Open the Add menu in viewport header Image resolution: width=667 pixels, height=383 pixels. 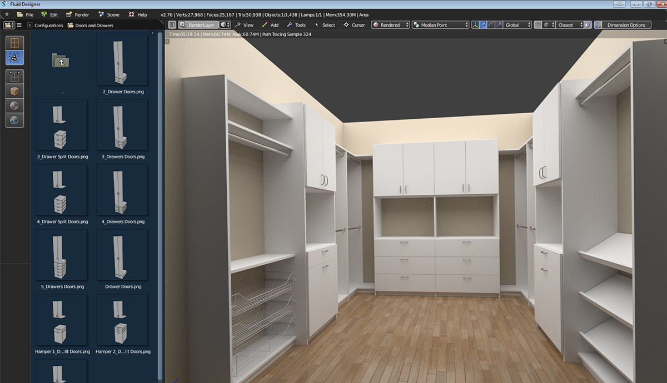pos(270,25)
